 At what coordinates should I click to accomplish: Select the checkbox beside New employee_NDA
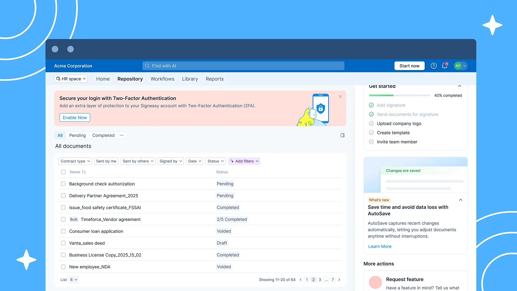click(63, 267)
